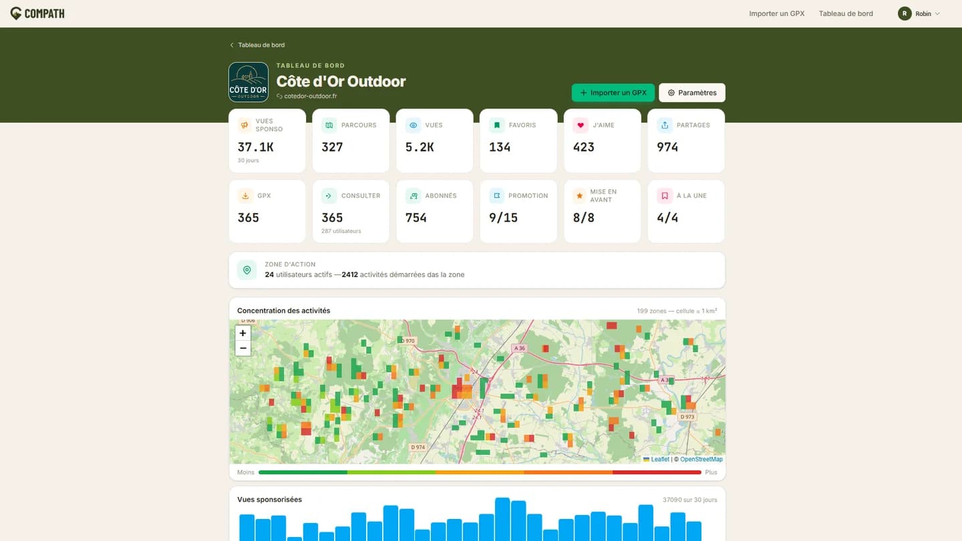Click the Promotion flag icon
Image resolution: width=962 pixels, height=541 pixels.
click(x=496, y=196)
